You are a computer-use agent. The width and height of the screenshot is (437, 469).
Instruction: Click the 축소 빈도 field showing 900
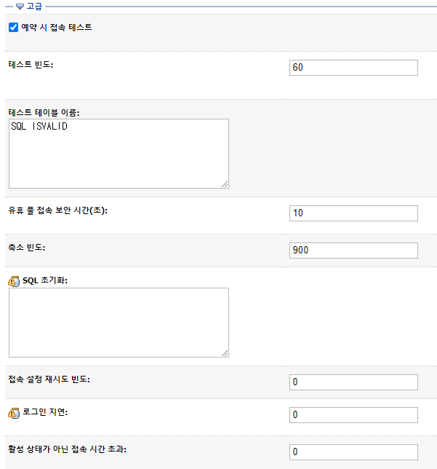pyautogui.click(x=353, y=251)
